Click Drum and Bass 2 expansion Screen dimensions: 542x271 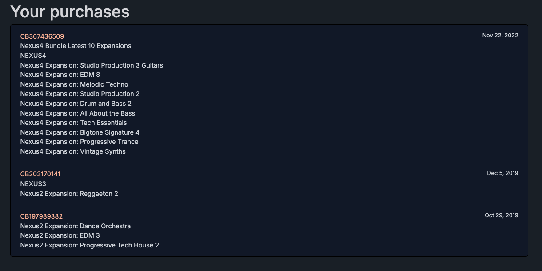pos(76,104)
